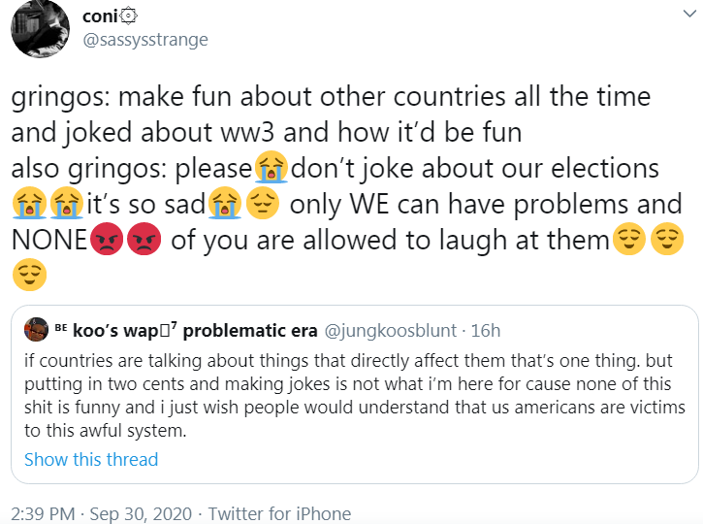Click the first angry red face emoji
The height and width of the screenshot is (524, 703).
(x=106, y=240)
